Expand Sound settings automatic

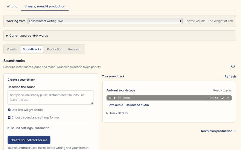[28, 128]
